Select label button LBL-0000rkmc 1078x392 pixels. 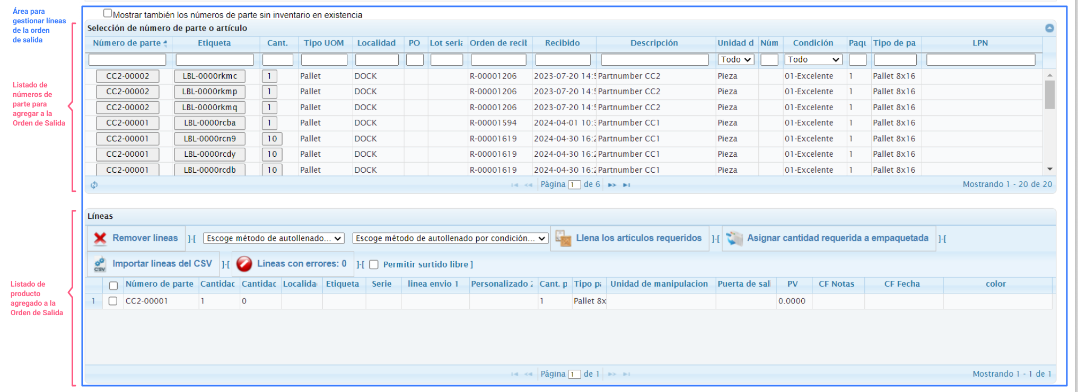pos(209,76)
